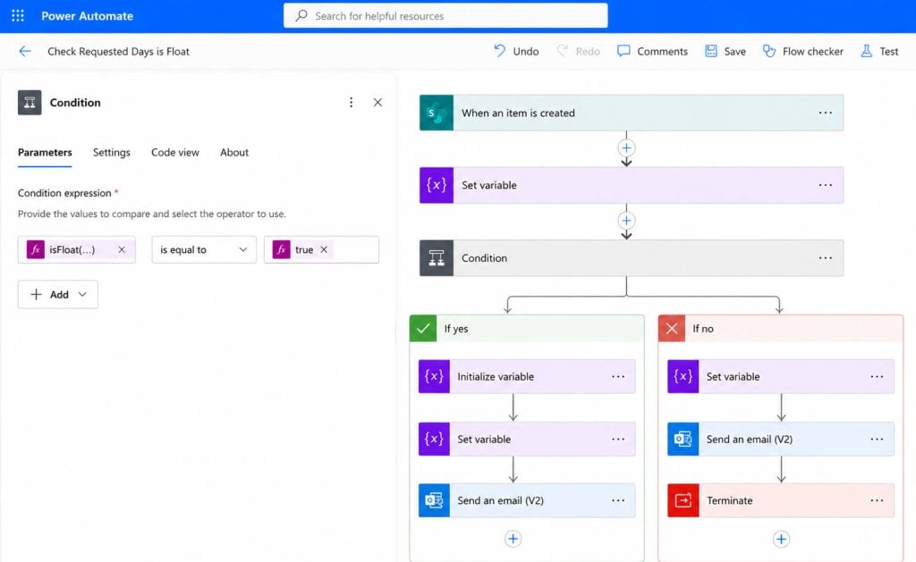Click the Power Automate title
Image resolution: width=916 pixels, height=562 pixels.
click(x=87, y=16)
